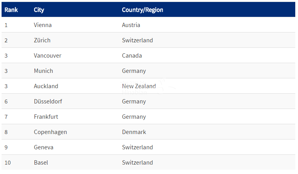Click the Vancouver city cell
Viewport: 298px width, 174px height.
click(48, 56)
